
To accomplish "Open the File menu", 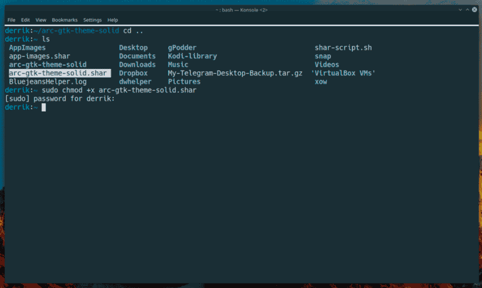I will pyautogui.click(x=11, y=20).
